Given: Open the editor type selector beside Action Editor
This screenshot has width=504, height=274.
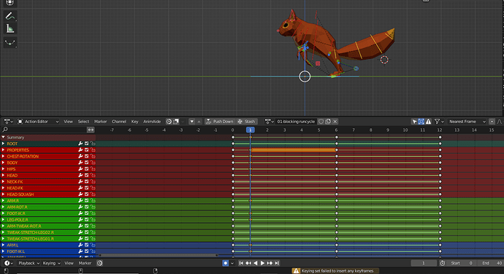Looking at the screenshot, I should (8, 122).
